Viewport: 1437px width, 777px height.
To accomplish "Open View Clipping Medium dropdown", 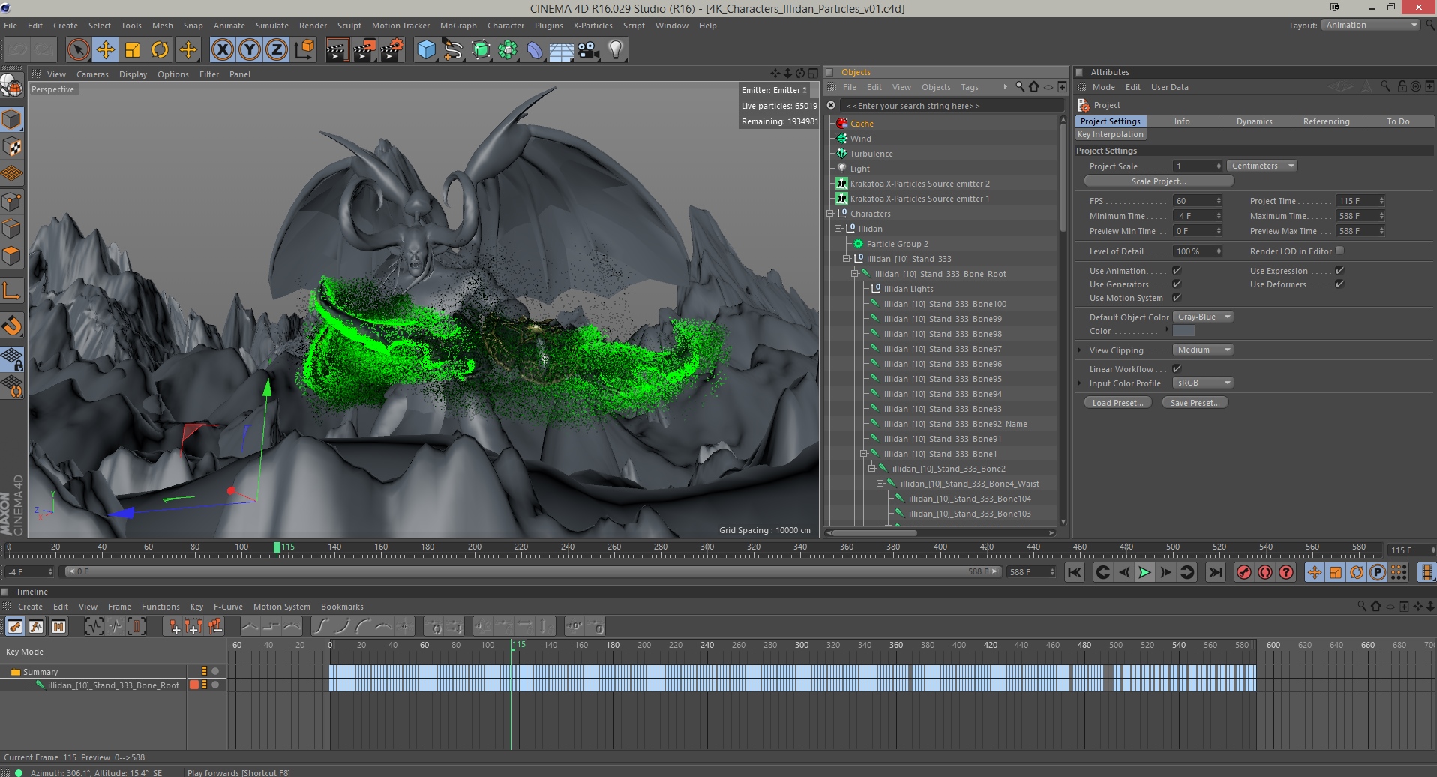I will [x=1203, y=349].
